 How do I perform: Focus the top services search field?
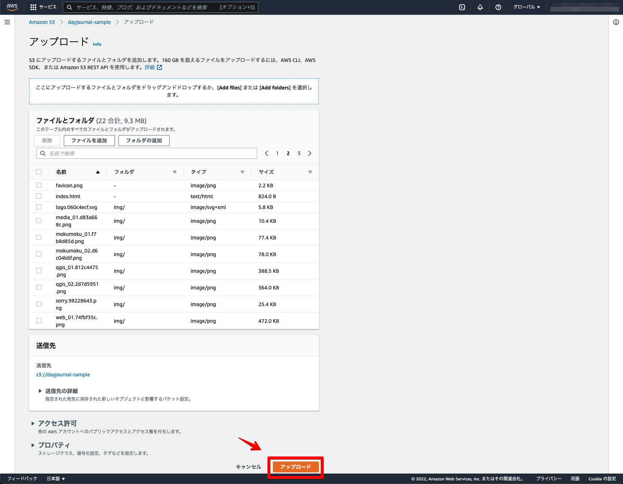tap(161, 7)
